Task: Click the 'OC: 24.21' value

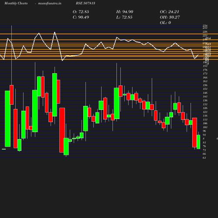Action: [x=170, y=12]
